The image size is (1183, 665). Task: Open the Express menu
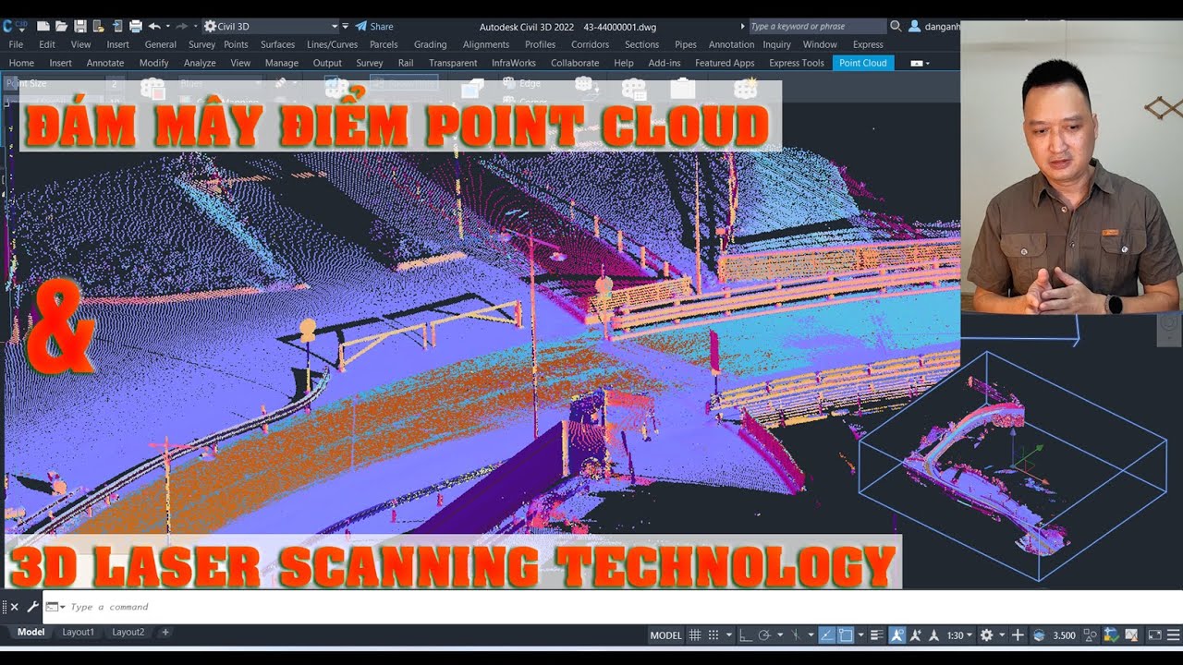point(868,44)
